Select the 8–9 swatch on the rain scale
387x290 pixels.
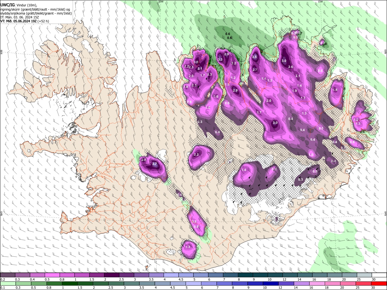pos(239,283)
